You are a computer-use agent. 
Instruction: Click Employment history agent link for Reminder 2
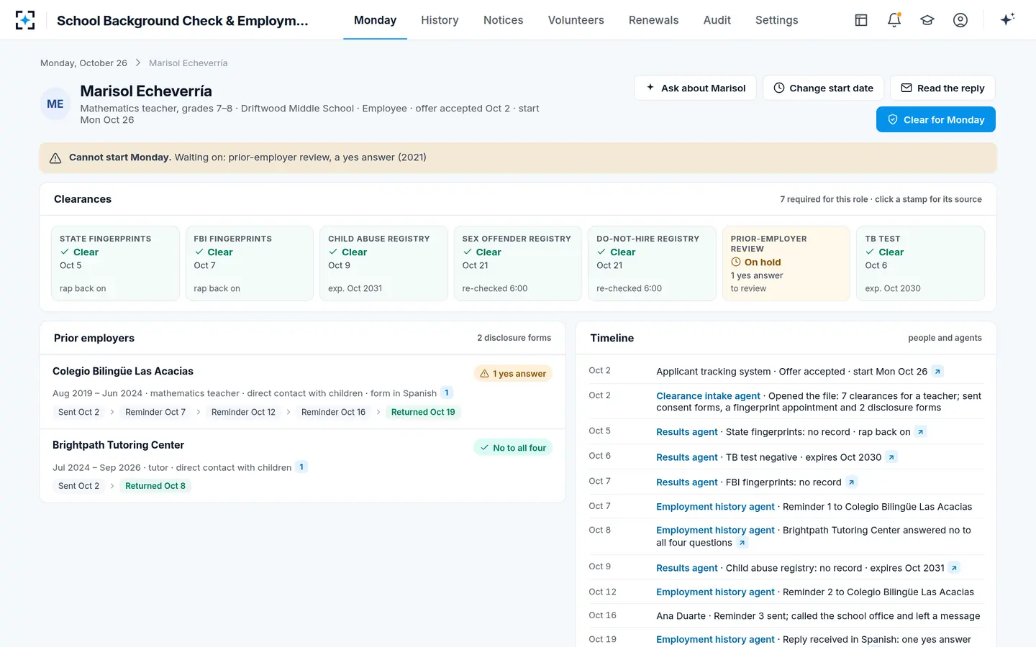pyautogui.click(x=715, y=592)
